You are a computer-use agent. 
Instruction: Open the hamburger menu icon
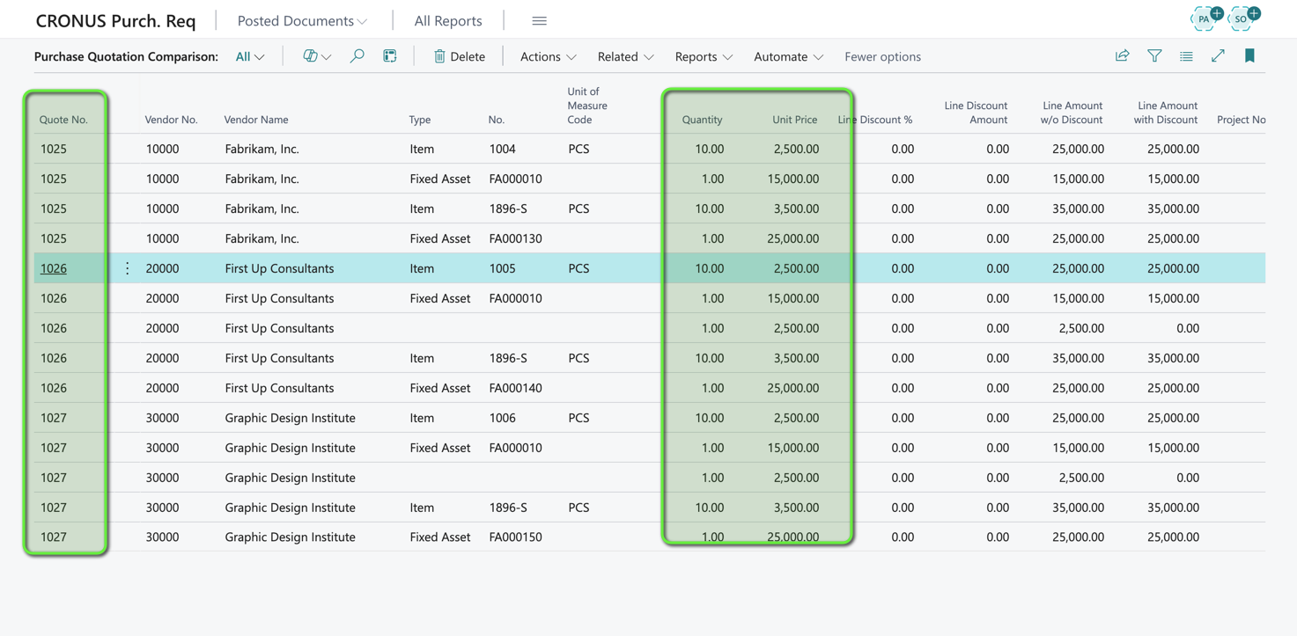click(539, 21)
